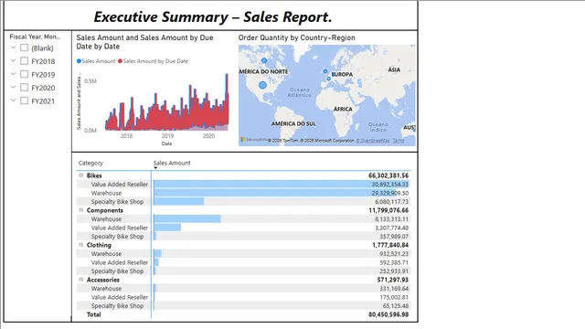Select the large North America map bubble
Viewport: 585px width, 329px height.
pyautogui.click(x=262, y=85)
